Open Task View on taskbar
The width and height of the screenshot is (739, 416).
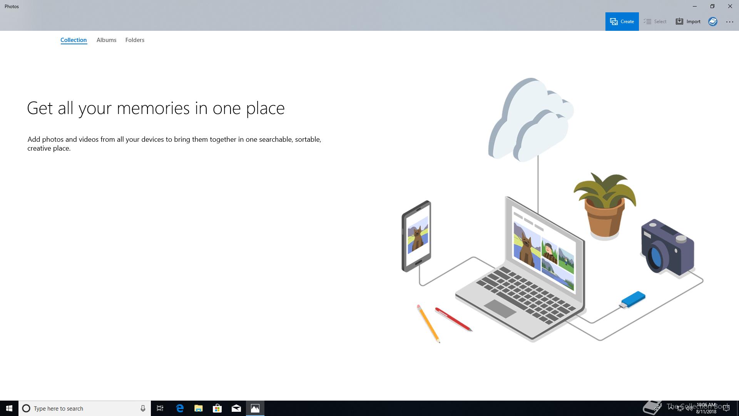click(160, 408)
